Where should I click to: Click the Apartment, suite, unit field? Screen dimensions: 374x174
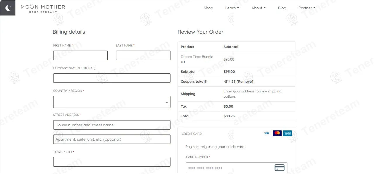pos(112,139)
